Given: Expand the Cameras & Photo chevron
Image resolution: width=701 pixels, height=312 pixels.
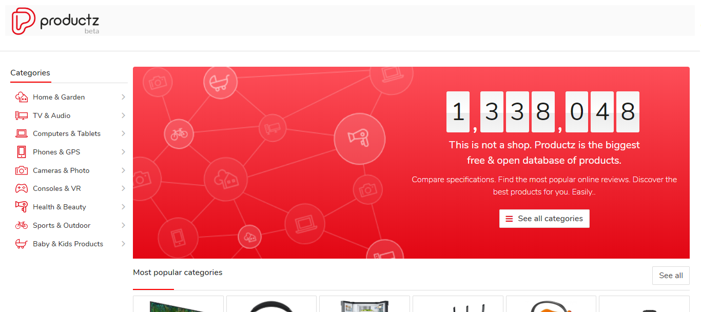Looking at the screenshot, I should point(123,170).
